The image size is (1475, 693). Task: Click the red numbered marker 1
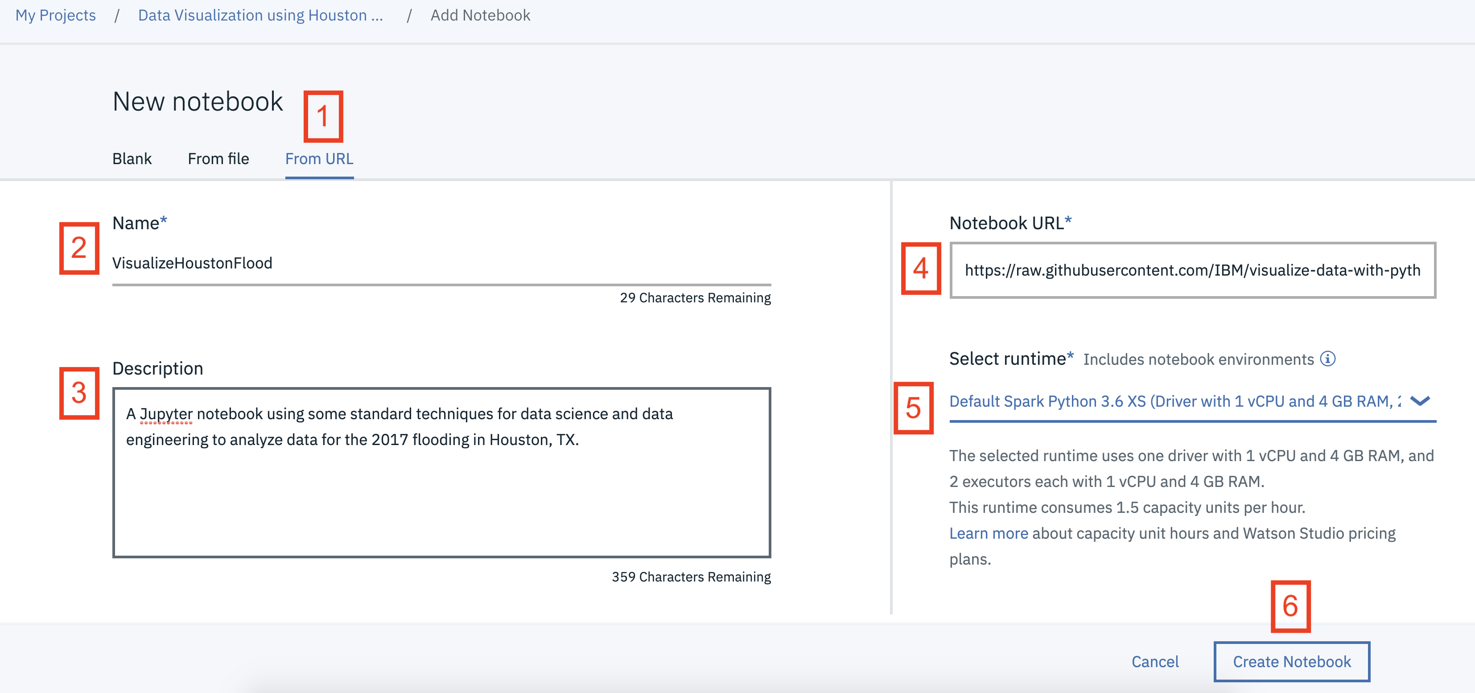click(x=323, y=116)
